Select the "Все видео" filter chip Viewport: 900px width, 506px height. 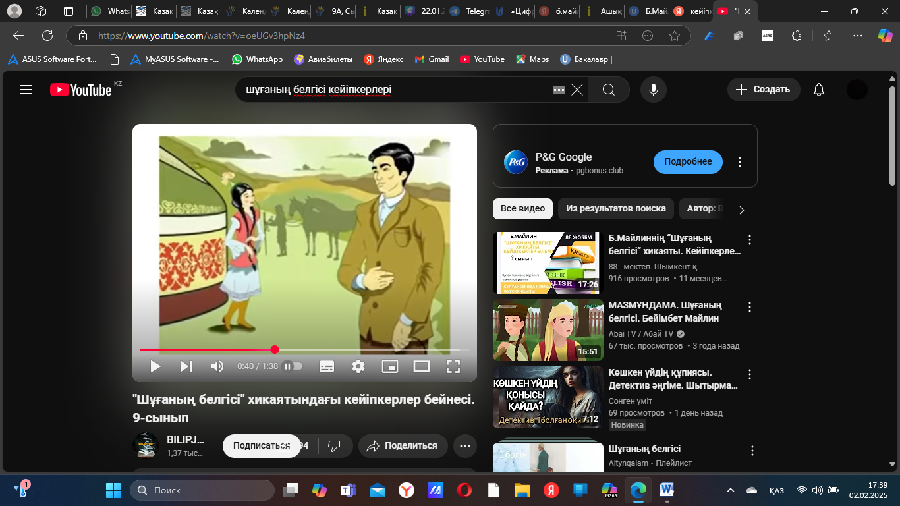(522, 209)
